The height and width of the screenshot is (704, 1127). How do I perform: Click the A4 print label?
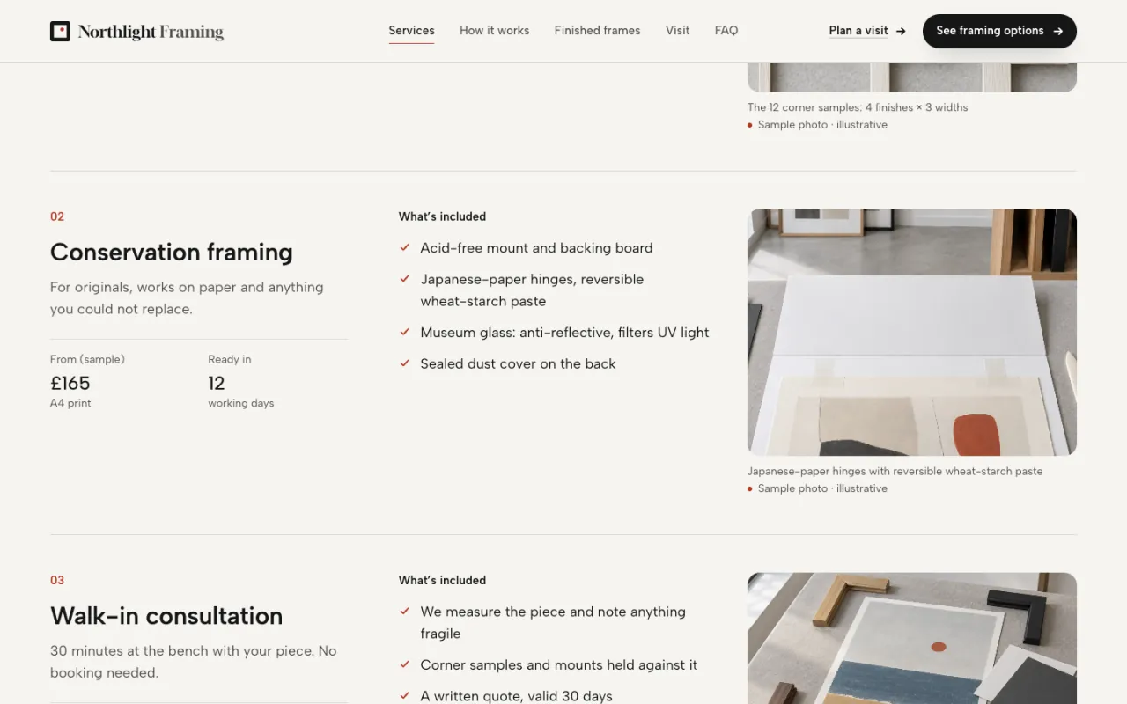[70, 403]
